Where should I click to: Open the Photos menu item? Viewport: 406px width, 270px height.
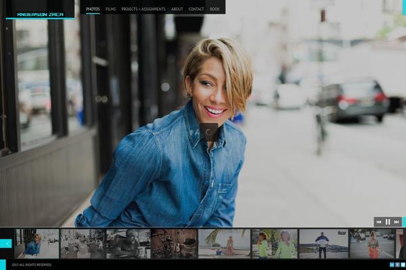[x=93, y=9]
